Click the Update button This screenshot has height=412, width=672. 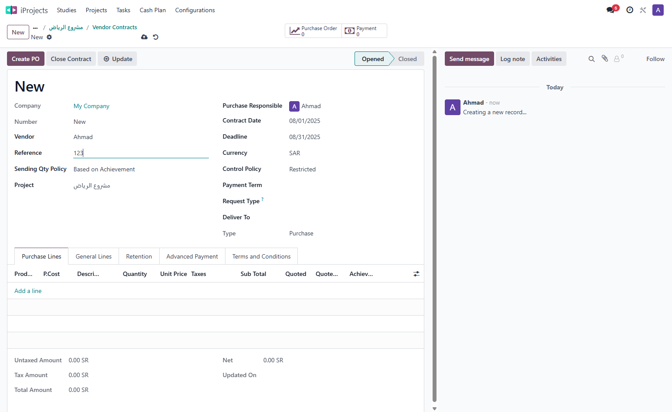(118, 59)
